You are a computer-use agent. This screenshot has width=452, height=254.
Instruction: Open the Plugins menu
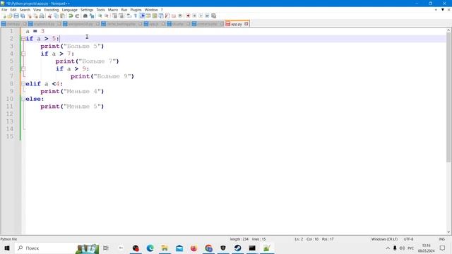tap(136, 10)
